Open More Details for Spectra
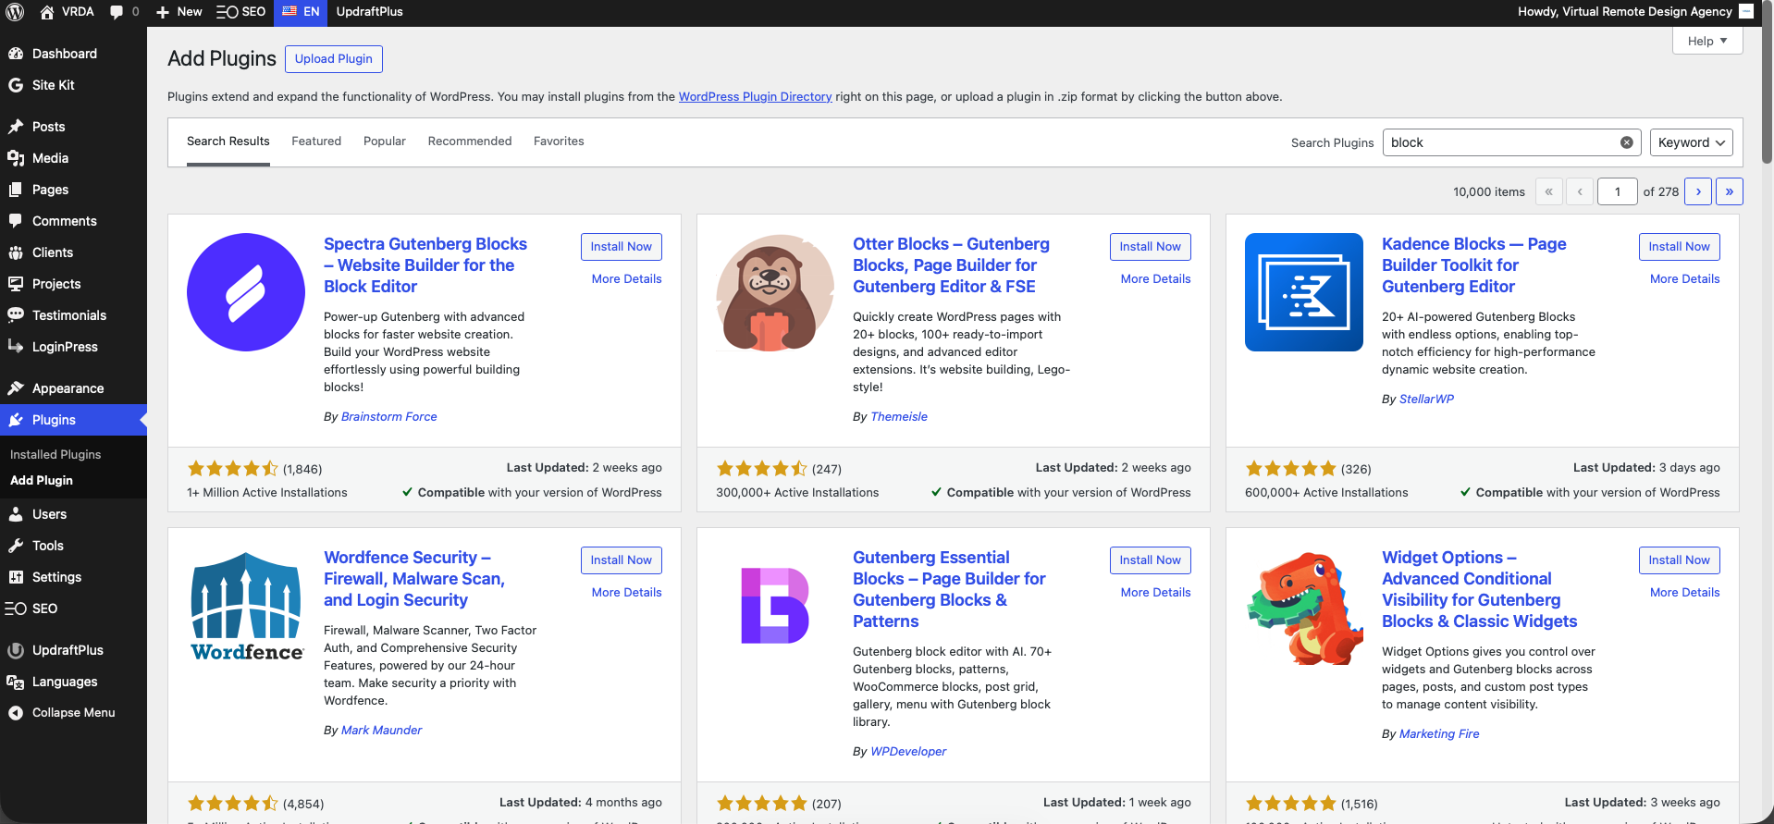 point(627,279)
